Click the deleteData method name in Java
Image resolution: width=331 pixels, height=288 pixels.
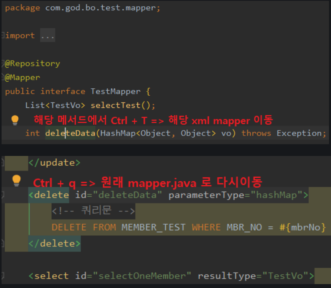tap(70, 133)
